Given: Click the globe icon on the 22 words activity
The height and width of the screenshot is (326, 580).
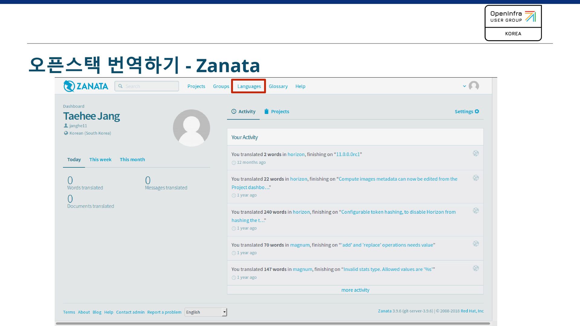Looking at the screenshot, I should [x=476, y=178].
